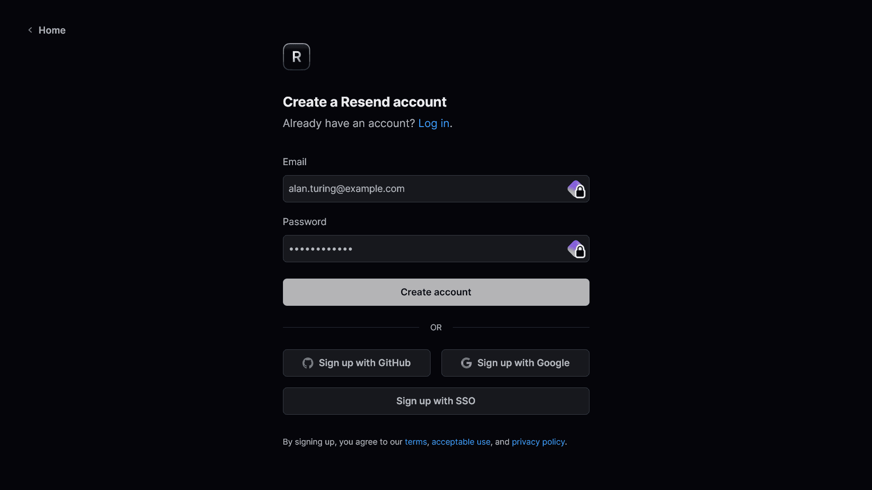Focus the Email input field
This screenshot has width=872, height=490.
(x=436, y=189)
